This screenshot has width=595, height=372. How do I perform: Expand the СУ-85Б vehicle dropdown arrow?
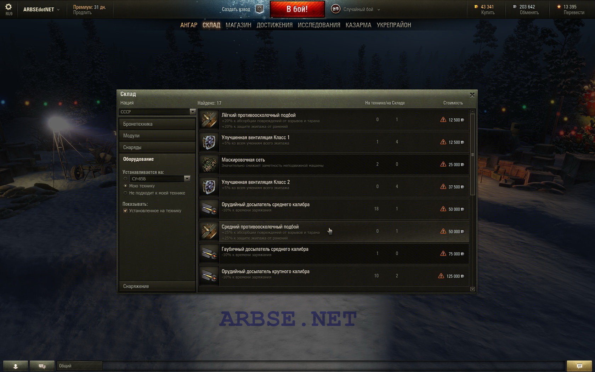click(x=187, y=179)
